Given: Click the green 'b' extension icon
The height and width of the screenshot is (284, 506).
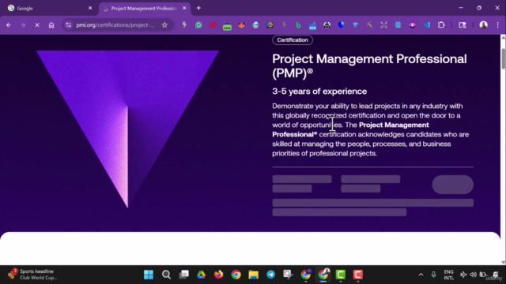Looking at the screenshot, I should click(298, 24).
